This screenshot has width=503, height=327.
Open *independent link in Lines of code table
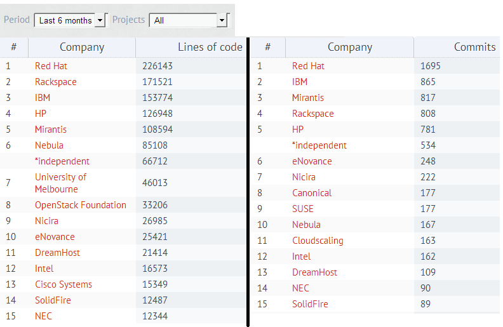pos(62,161)
